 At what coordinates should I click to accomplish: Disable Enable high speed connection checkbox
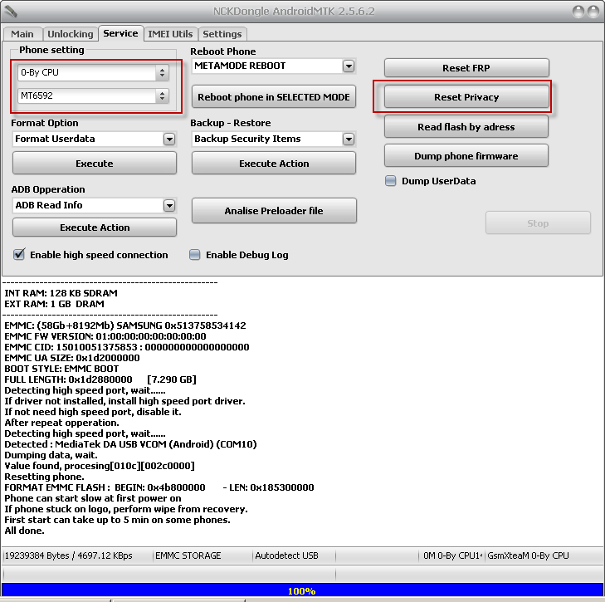click(19, 254)
